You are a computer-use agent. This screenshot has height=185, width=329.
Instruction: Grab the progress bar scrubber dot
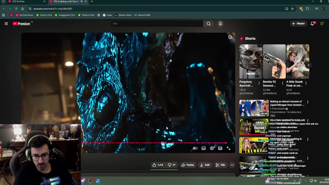click(x=226, y=143)
